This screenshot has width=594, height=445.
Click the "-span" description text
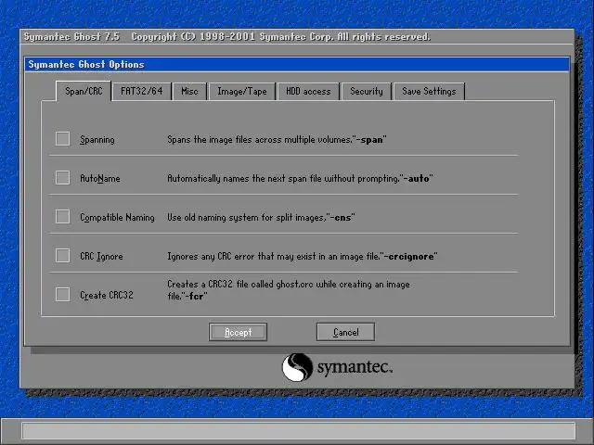277,140
